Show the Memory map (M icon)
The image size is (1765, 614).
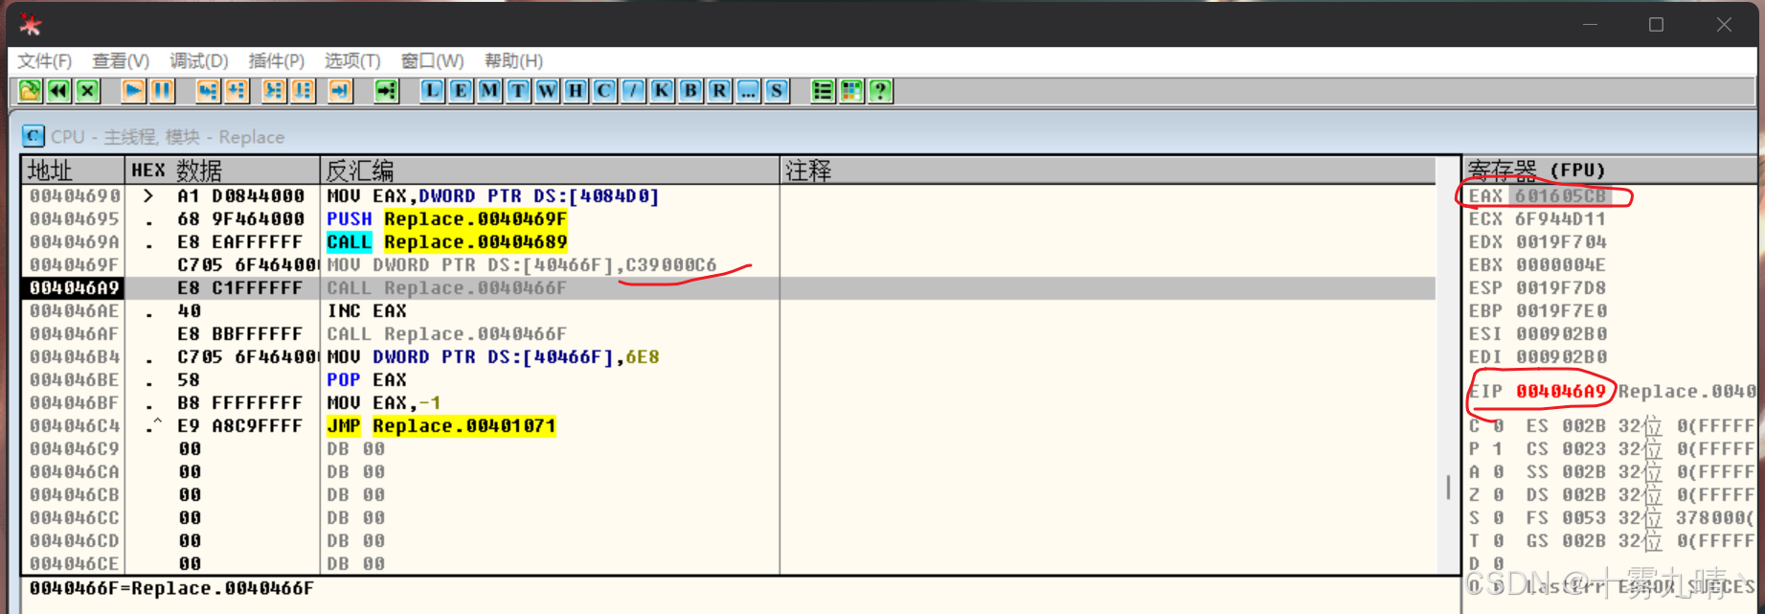click(x=489, y=91)
